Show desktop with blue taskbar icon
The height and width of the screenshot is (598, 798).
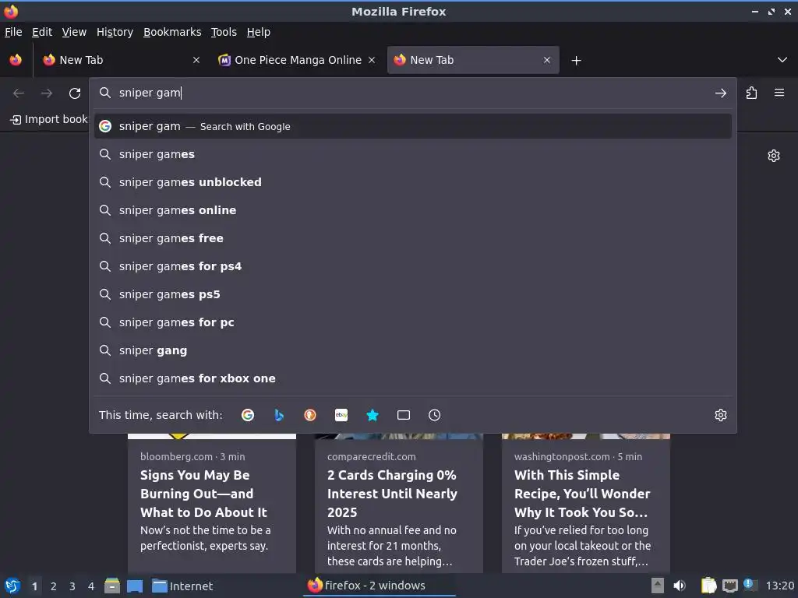135,586
